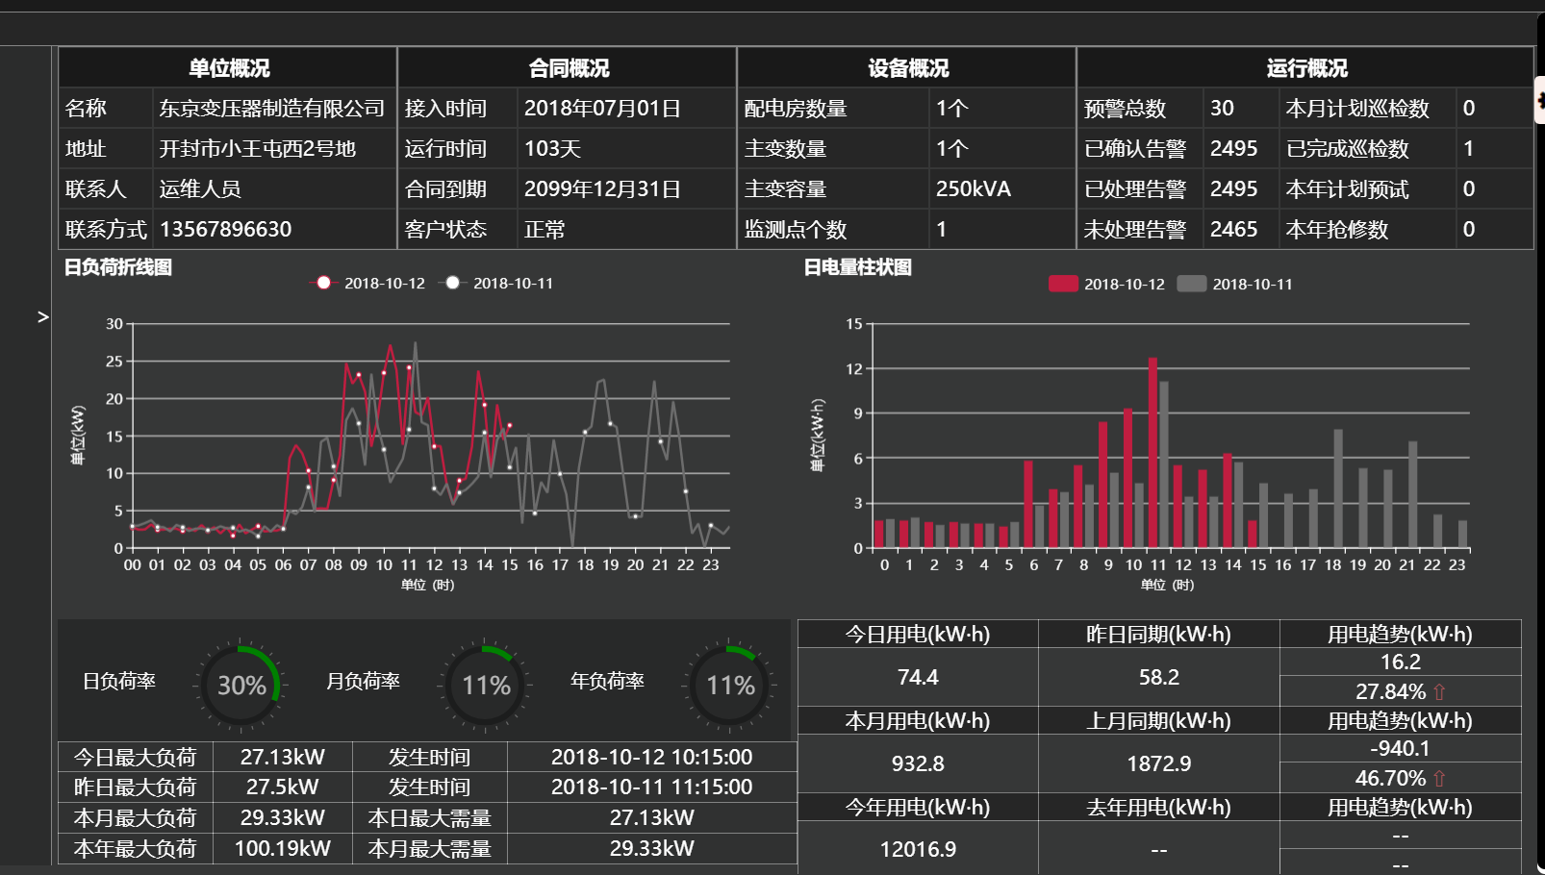Image resolution: width=1545 pixels, height=875 pixels.
Task: Toggle 2018-10-12 series in line chart legend
Action: point(369,283)
